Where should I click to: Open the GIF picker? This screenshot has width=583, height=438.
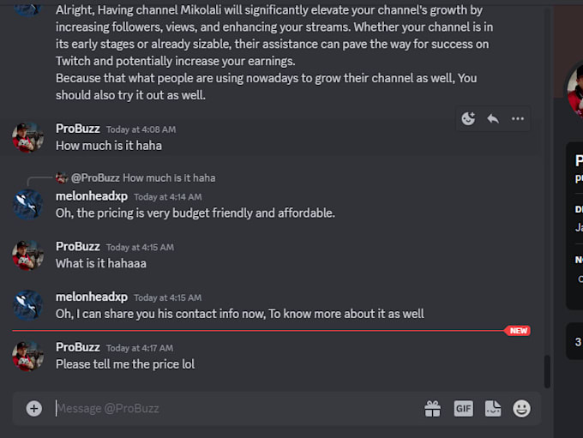pyautogui.click(x=463, y=409)
